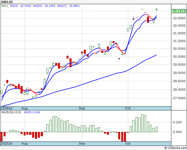Click the 2025Jul label on price chart axis

click(x=6, y=108)
